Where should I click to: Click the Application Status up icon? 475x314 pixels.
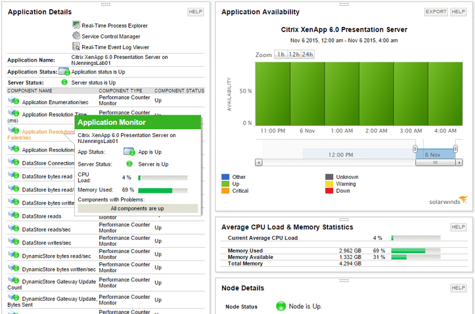point(64,71)
